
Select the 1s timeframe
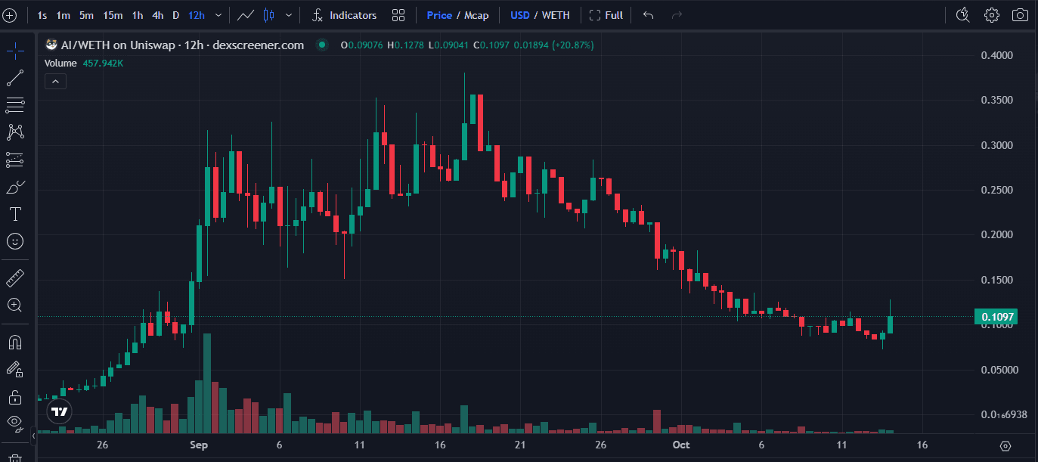coord(42,15)
